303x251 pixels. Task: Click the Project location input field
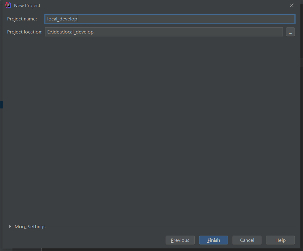pos(164,32)
